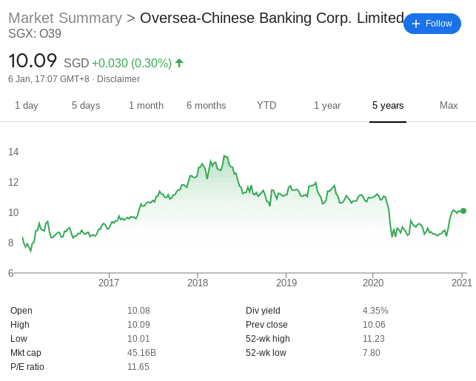The width and height of the screenshot is (476, 381).
Task: Click the chart peak near 2018
Action: (224, 156)
